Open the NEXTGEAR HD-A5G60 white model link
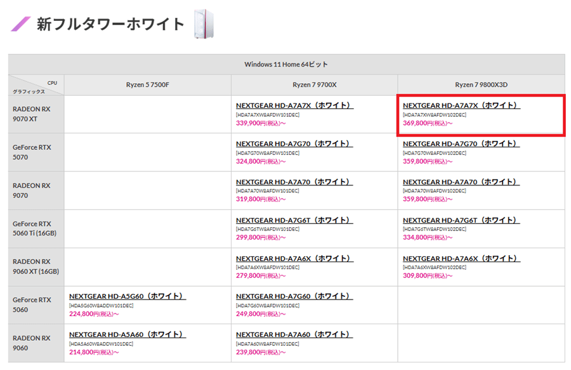The height and width of the screenshot is (370, 571). click(127, 296)
